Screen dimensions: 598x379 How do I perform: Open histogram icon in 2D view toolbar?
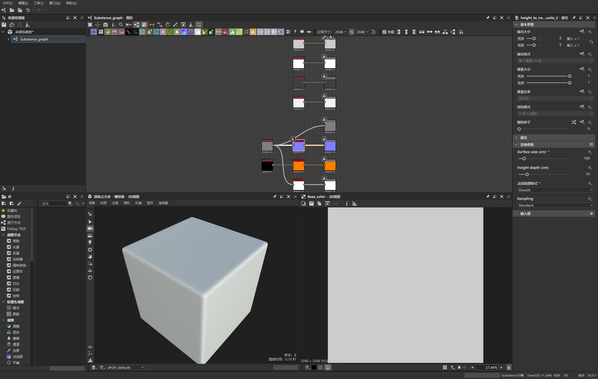point(355,203)
